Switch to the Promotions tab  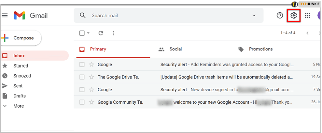[x=260, y=49]
